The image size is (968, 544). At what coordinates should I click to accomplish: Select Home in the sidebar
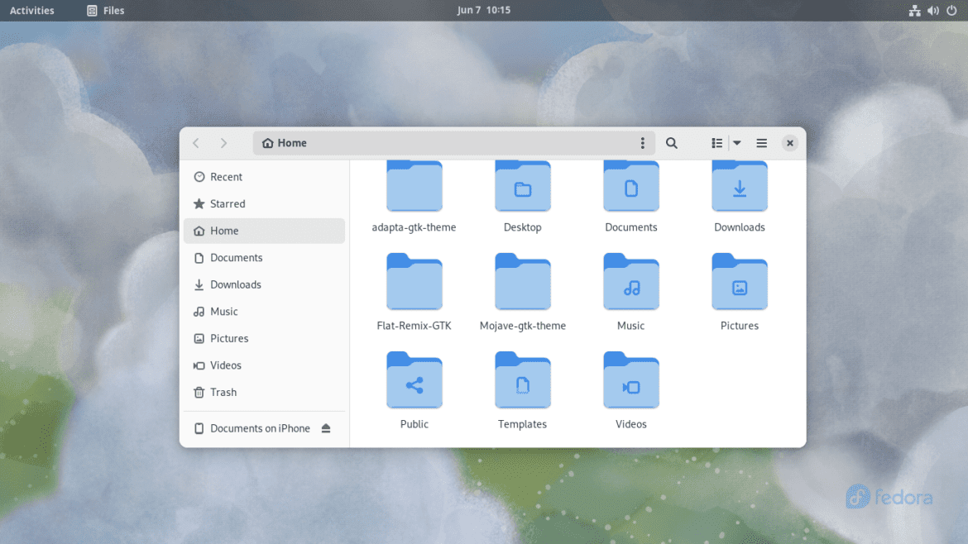click(225, 230)
